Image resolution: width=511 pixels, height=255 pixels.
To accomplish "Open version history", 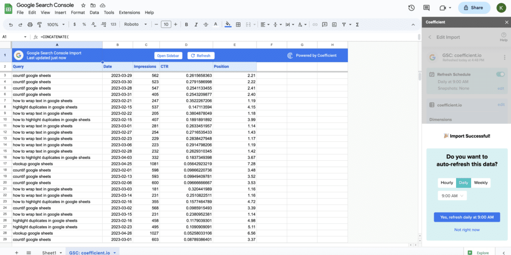I will tap(411, 8).
